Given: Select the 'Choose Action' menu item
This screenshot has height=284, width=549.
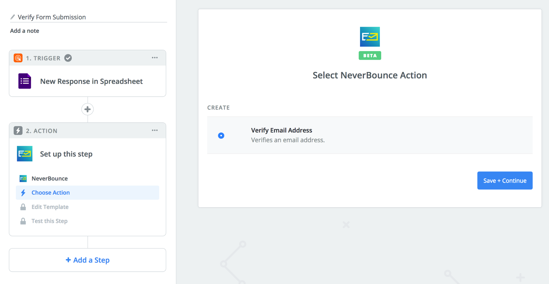Looking at the screenshot, I should pyautogui.click(x=87, y=193).
